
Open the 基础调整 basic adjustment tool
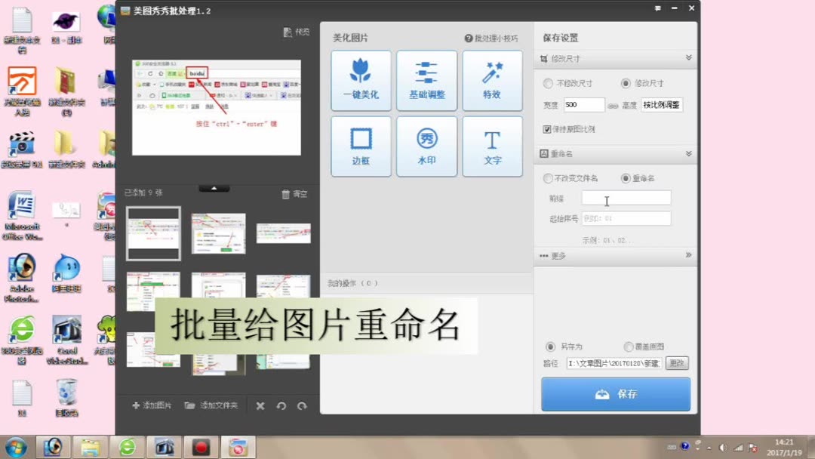426,80
